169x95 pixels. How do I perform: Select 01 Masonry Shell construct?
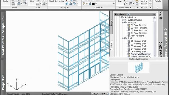(138, 41)
